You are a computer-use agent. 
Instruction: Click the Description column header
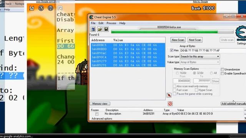coord(112,110)
